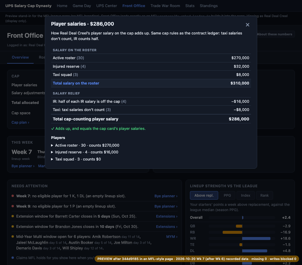Click player name Demario Davis
The image size is (302, 265).
pos(29,248)
